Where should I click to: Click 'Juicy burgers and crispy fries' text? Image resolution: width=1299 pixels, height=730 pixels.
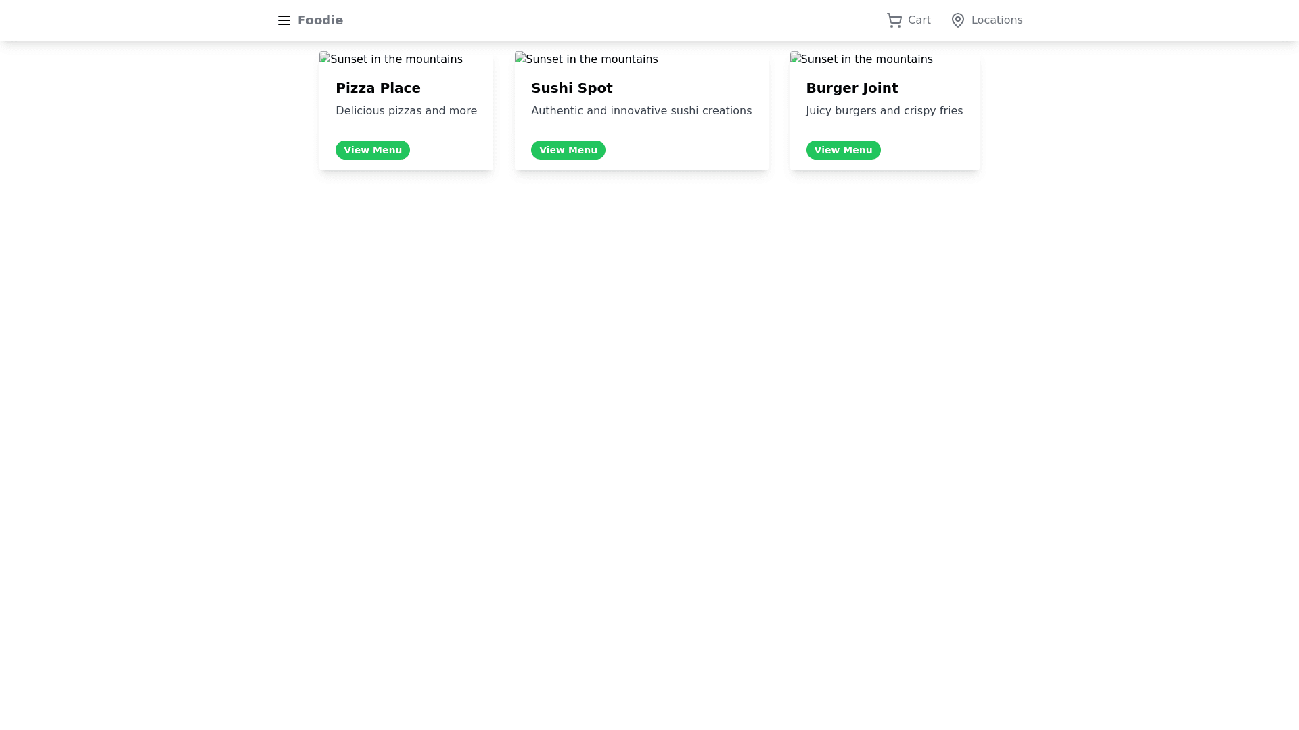pos(884,111)
